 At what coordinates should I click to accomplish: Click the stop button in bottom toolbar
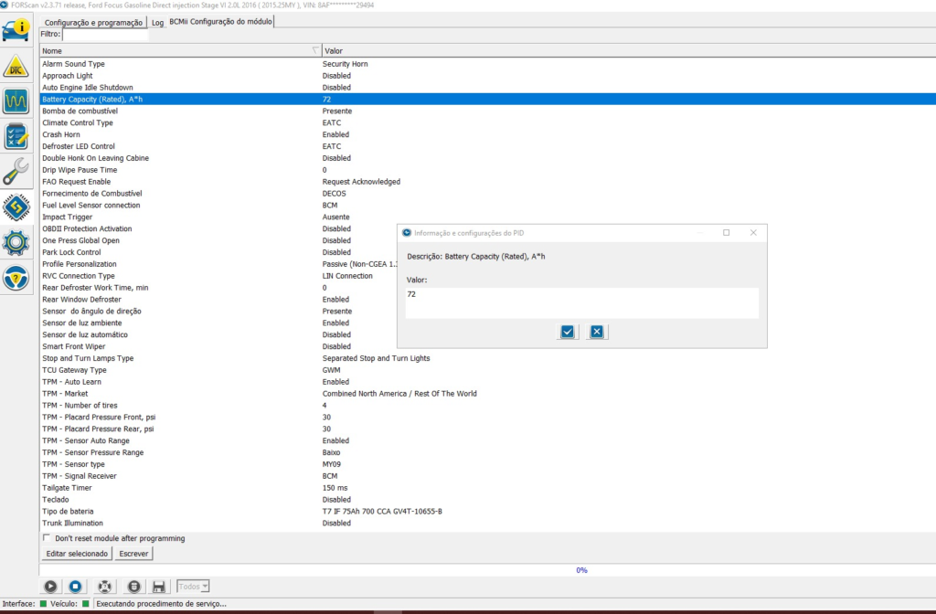(x=75, y=587)
